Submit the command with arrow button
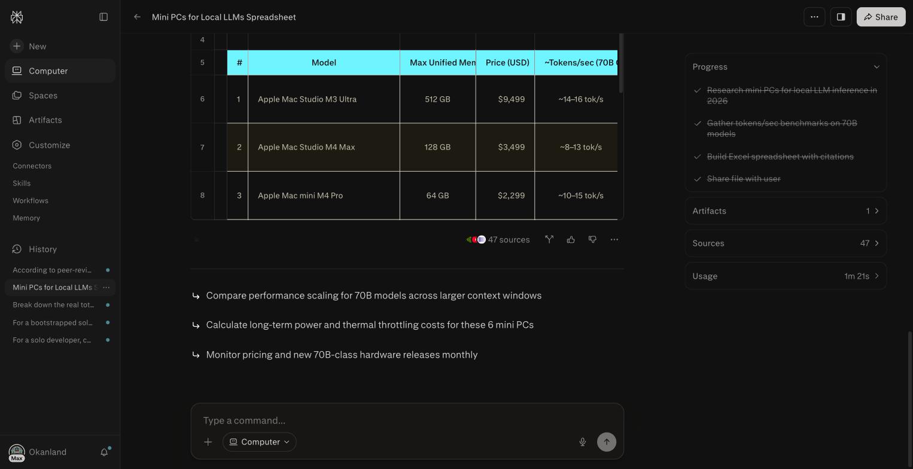 click(606, 442)
